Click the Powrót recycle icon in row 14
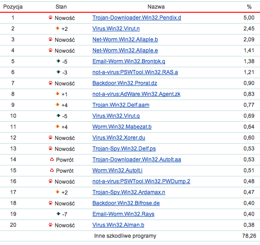Image resolution: width=260 pixels, height=245 pixels. point(52,160)
